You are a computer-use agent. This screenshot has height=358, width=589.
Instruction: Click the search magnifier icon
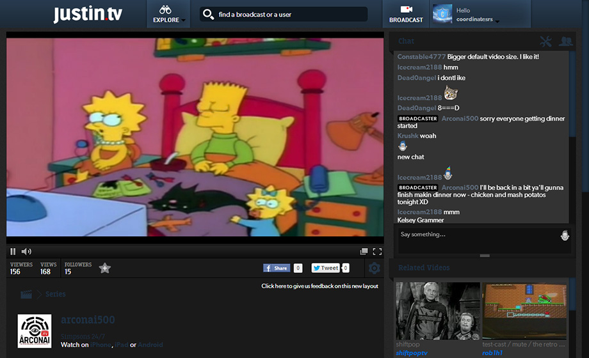[x=207, y=14]
